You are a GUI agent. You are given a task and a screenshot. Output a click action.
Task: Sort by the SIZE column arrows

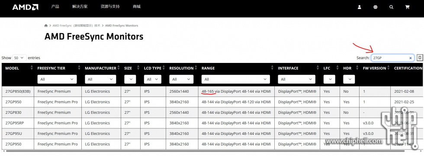coord(138,68)
